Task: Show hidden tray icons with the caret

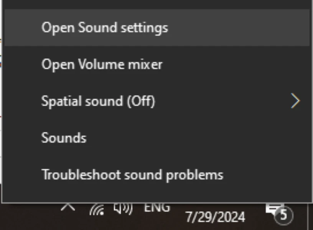Action: (x=68, y=207)
